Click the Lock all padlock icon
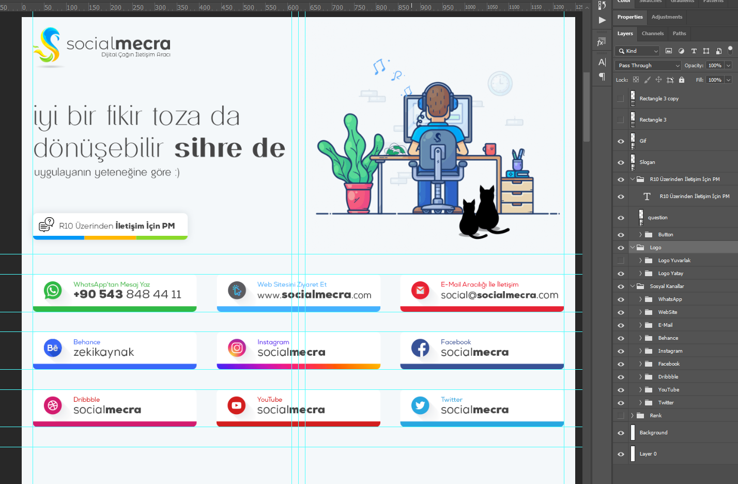Image resolution: width=738 pixels, height=484 pixels. 682,80
